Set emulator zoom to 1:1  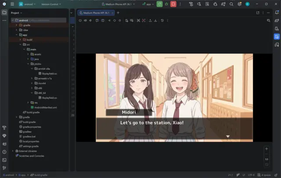[x=267, y=160]
